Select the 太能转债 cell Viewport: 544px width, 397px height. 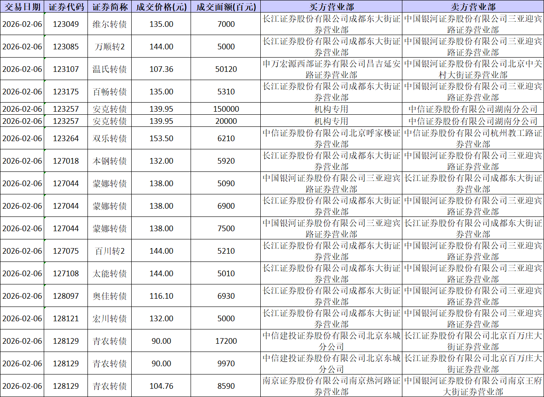click(110, 274)
